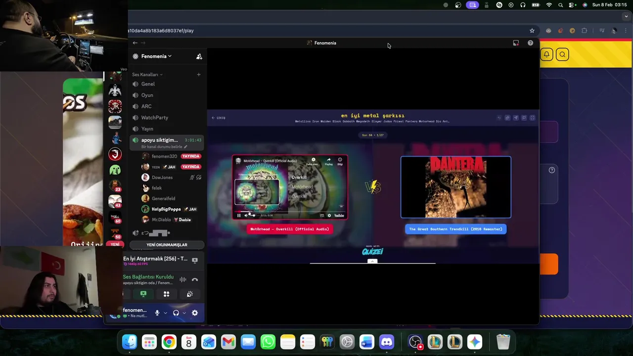Click the Çıkış exit link
This screenshot has height=356, width=633.
pyautogui.click(x=219, y=118)
